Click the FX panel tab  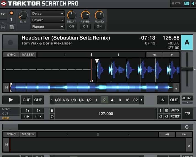pyautogui.click(x=3, y=14)
